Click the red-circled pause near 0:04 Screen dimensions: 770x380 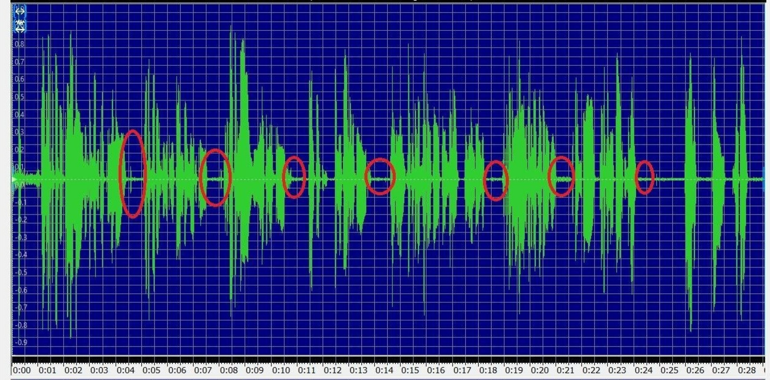click(x=133, y=174)
